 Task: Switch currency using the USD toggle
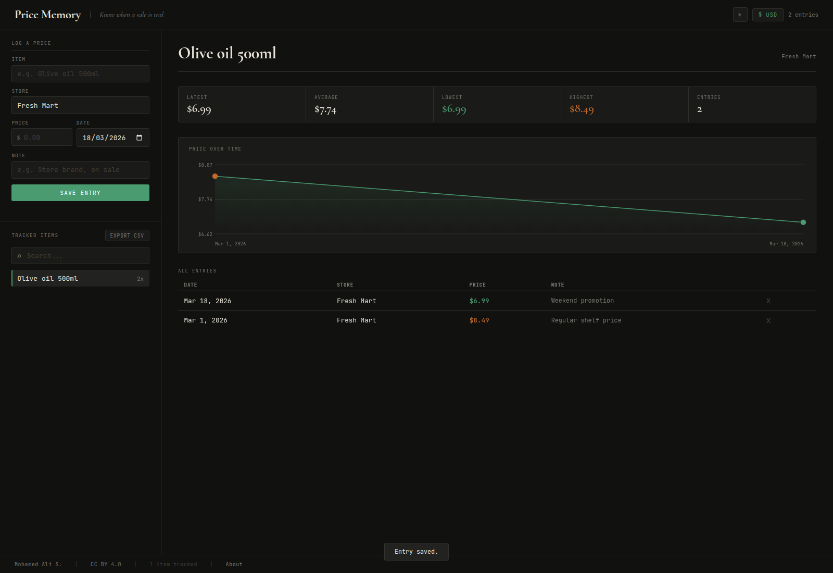pos(767,15)
